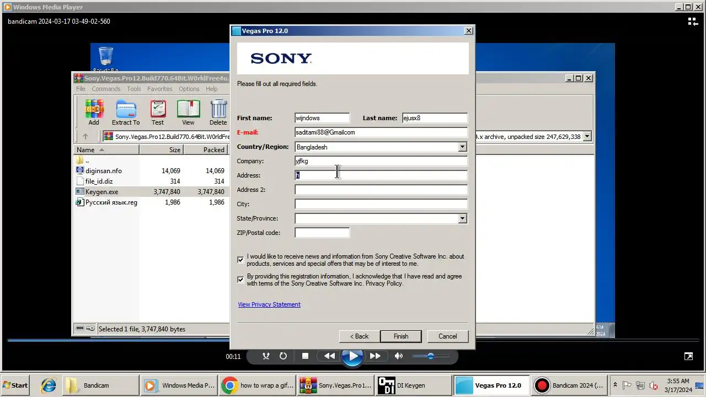
Task: Sort archive list by Packed column
Action: click(x=205, y=150)
